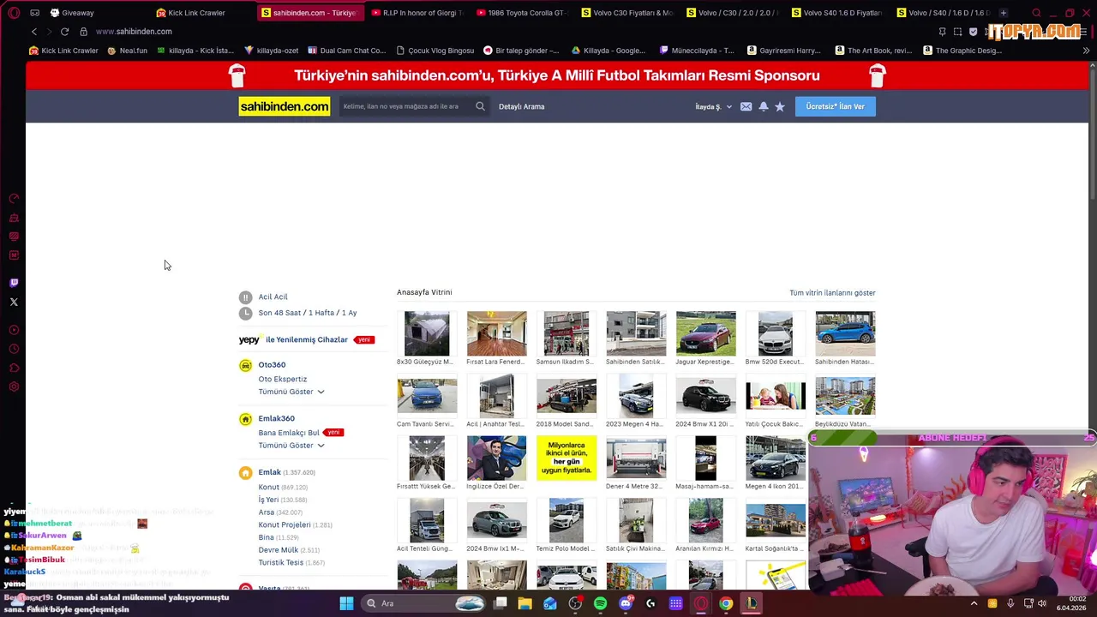Switch to the 1986 Toyota Corolla GT tab
Screen dimensions: 1097x617
coord(521,13)
